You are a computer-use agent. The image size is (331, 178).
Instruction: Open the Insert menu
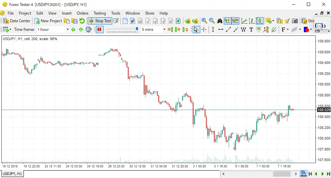(67, 13)
